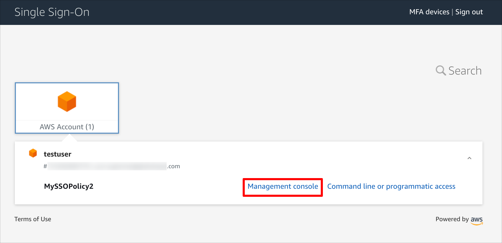
Task: Open the Terms of Use link
Action: [x=33, y=219]
